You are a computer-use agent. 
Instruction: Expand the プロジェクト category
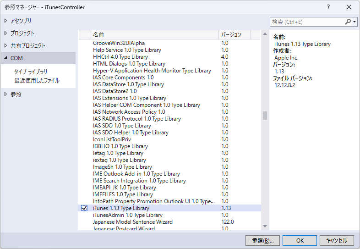pyautogui.click(x=5, y=33)
